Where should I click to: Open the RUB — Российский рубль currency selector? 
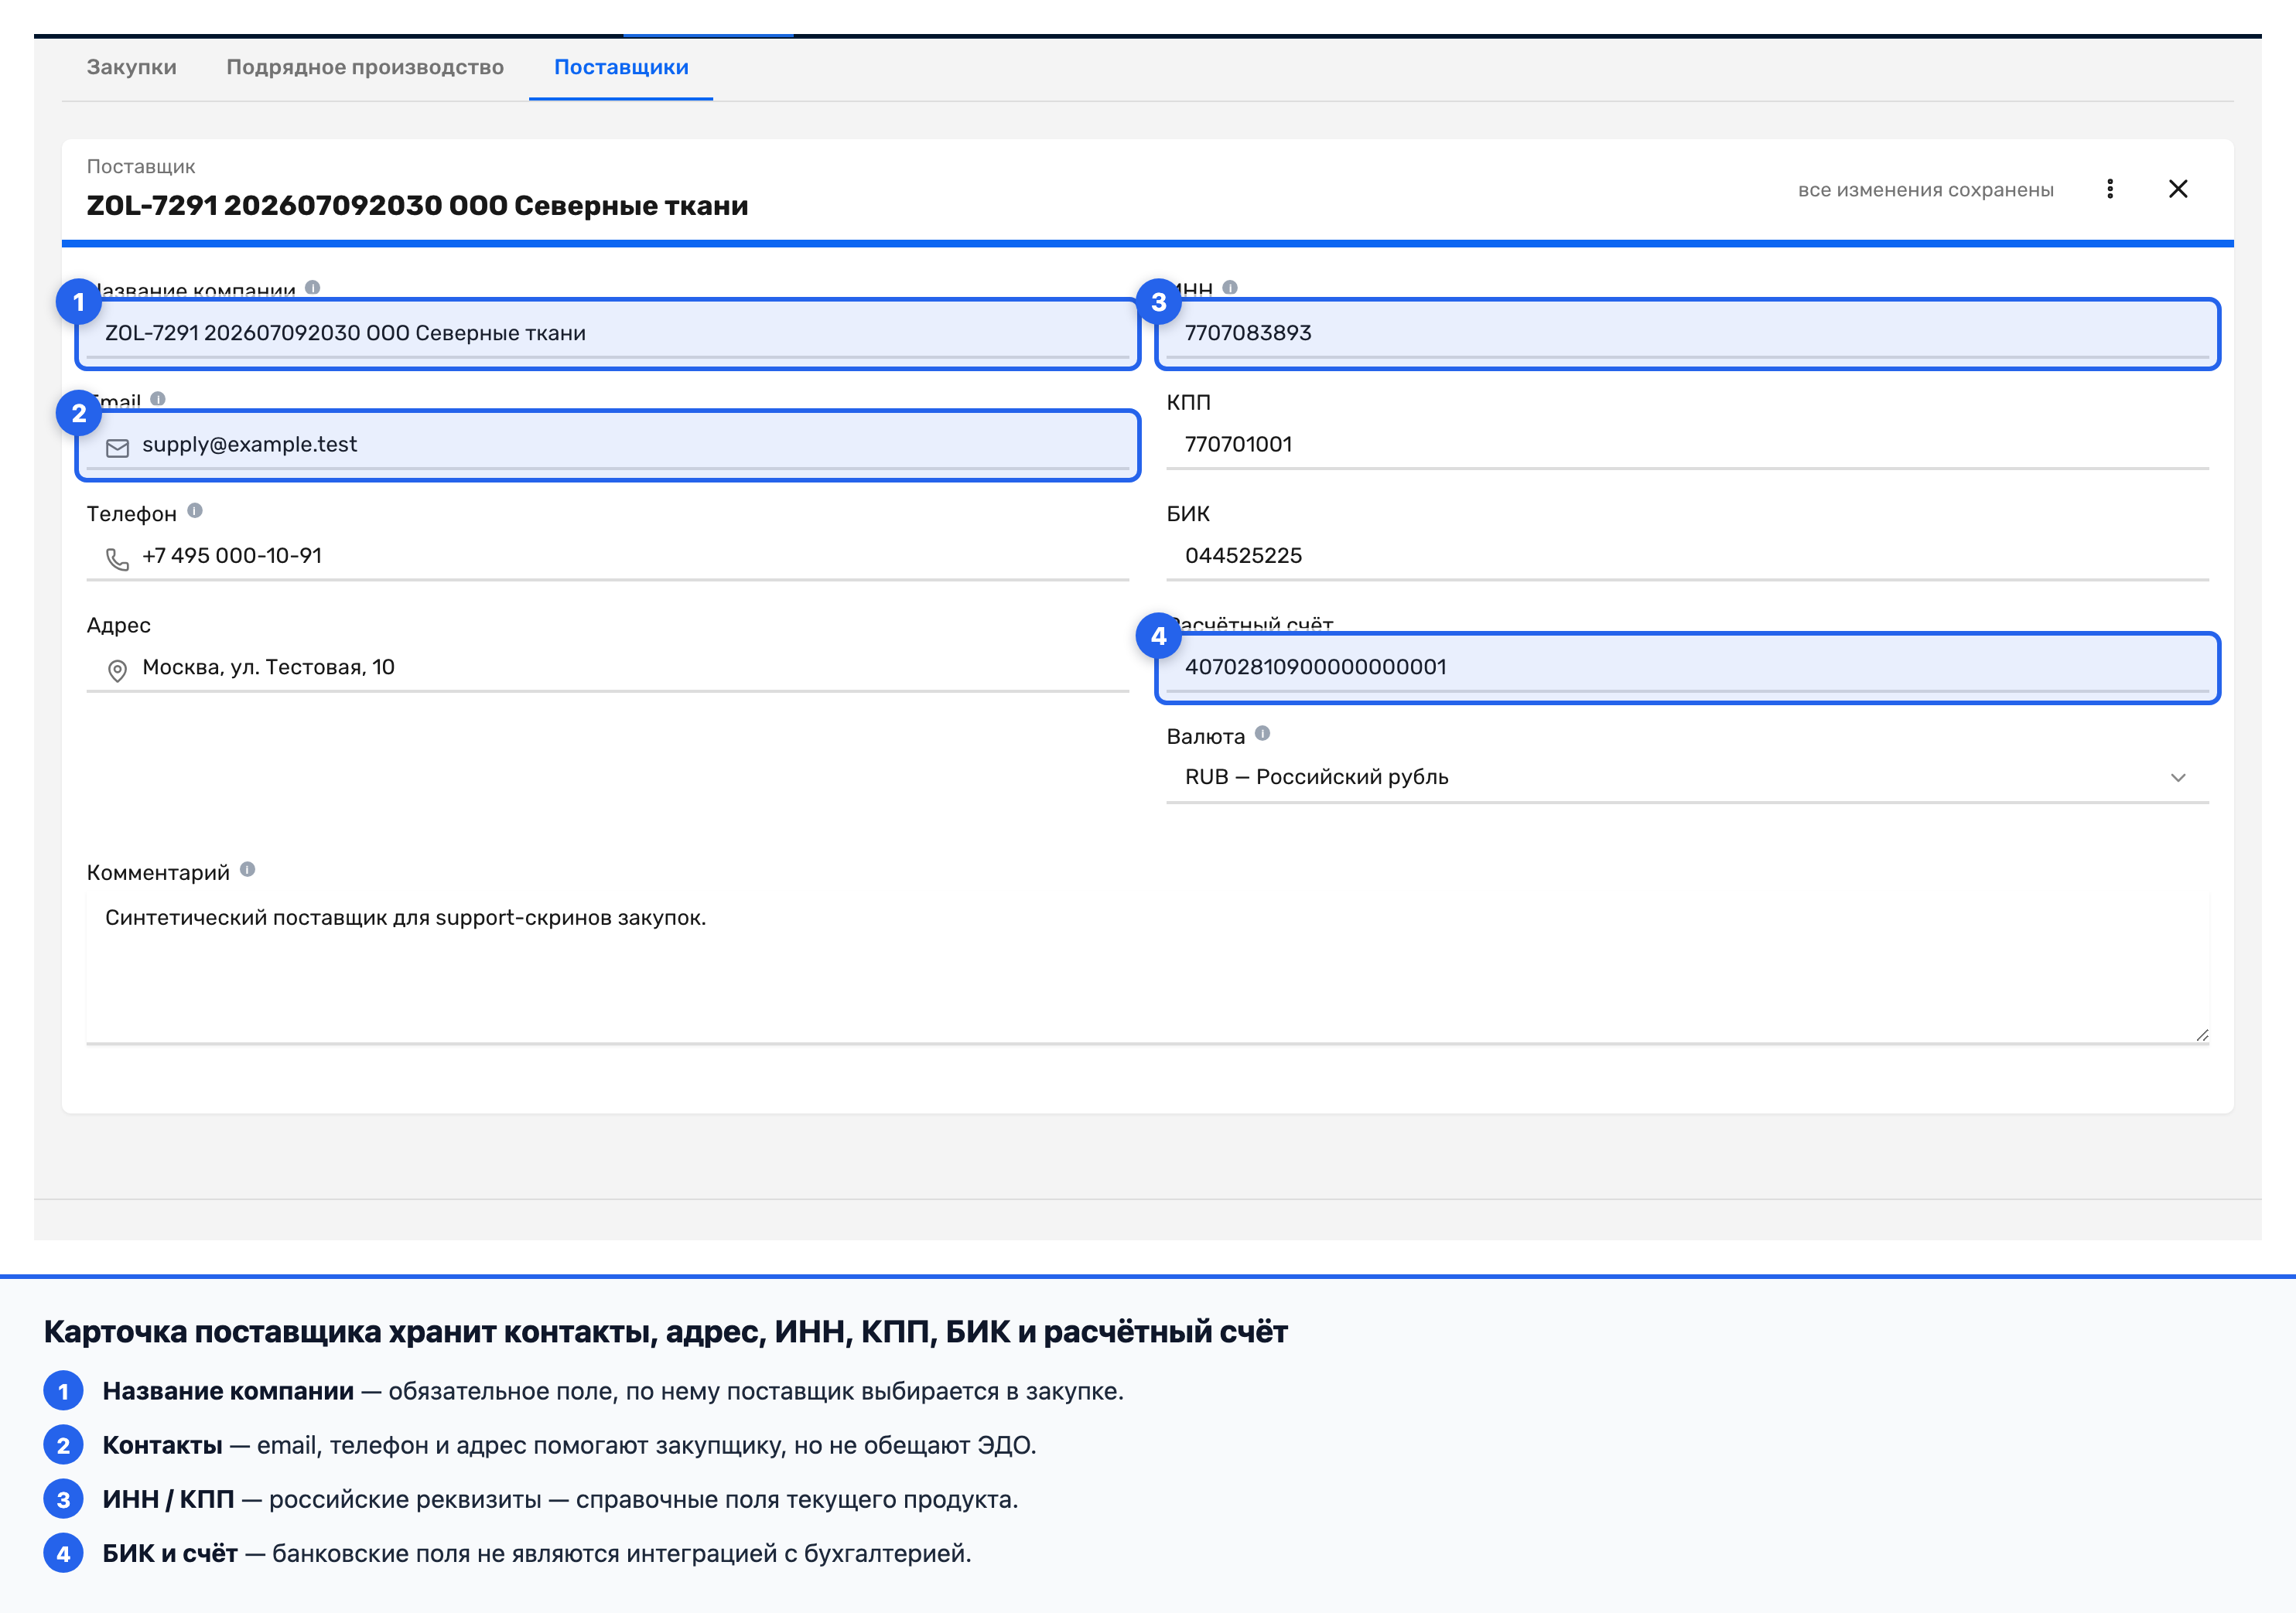click(x=1687, y=778)
